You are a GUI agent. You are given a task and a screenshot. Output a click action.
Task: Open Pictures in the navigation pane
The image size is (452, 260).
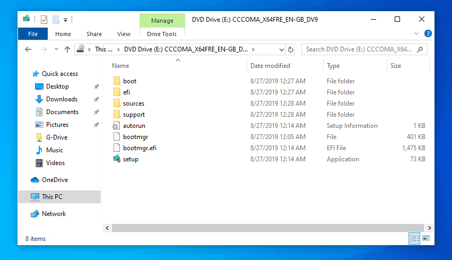click(x=57, y=125)
